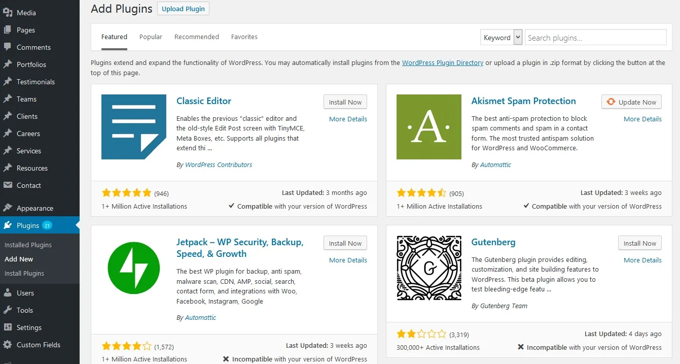
Task: Open the Favorites tab
Action: tap(244, 37)
